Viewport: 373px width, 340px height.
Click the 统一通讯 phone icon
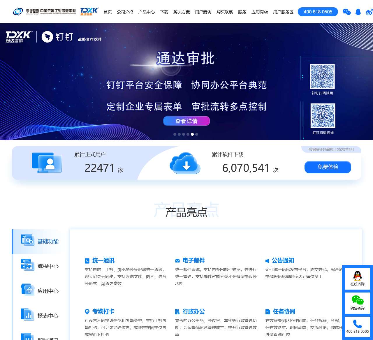click(x=87, y=260)
